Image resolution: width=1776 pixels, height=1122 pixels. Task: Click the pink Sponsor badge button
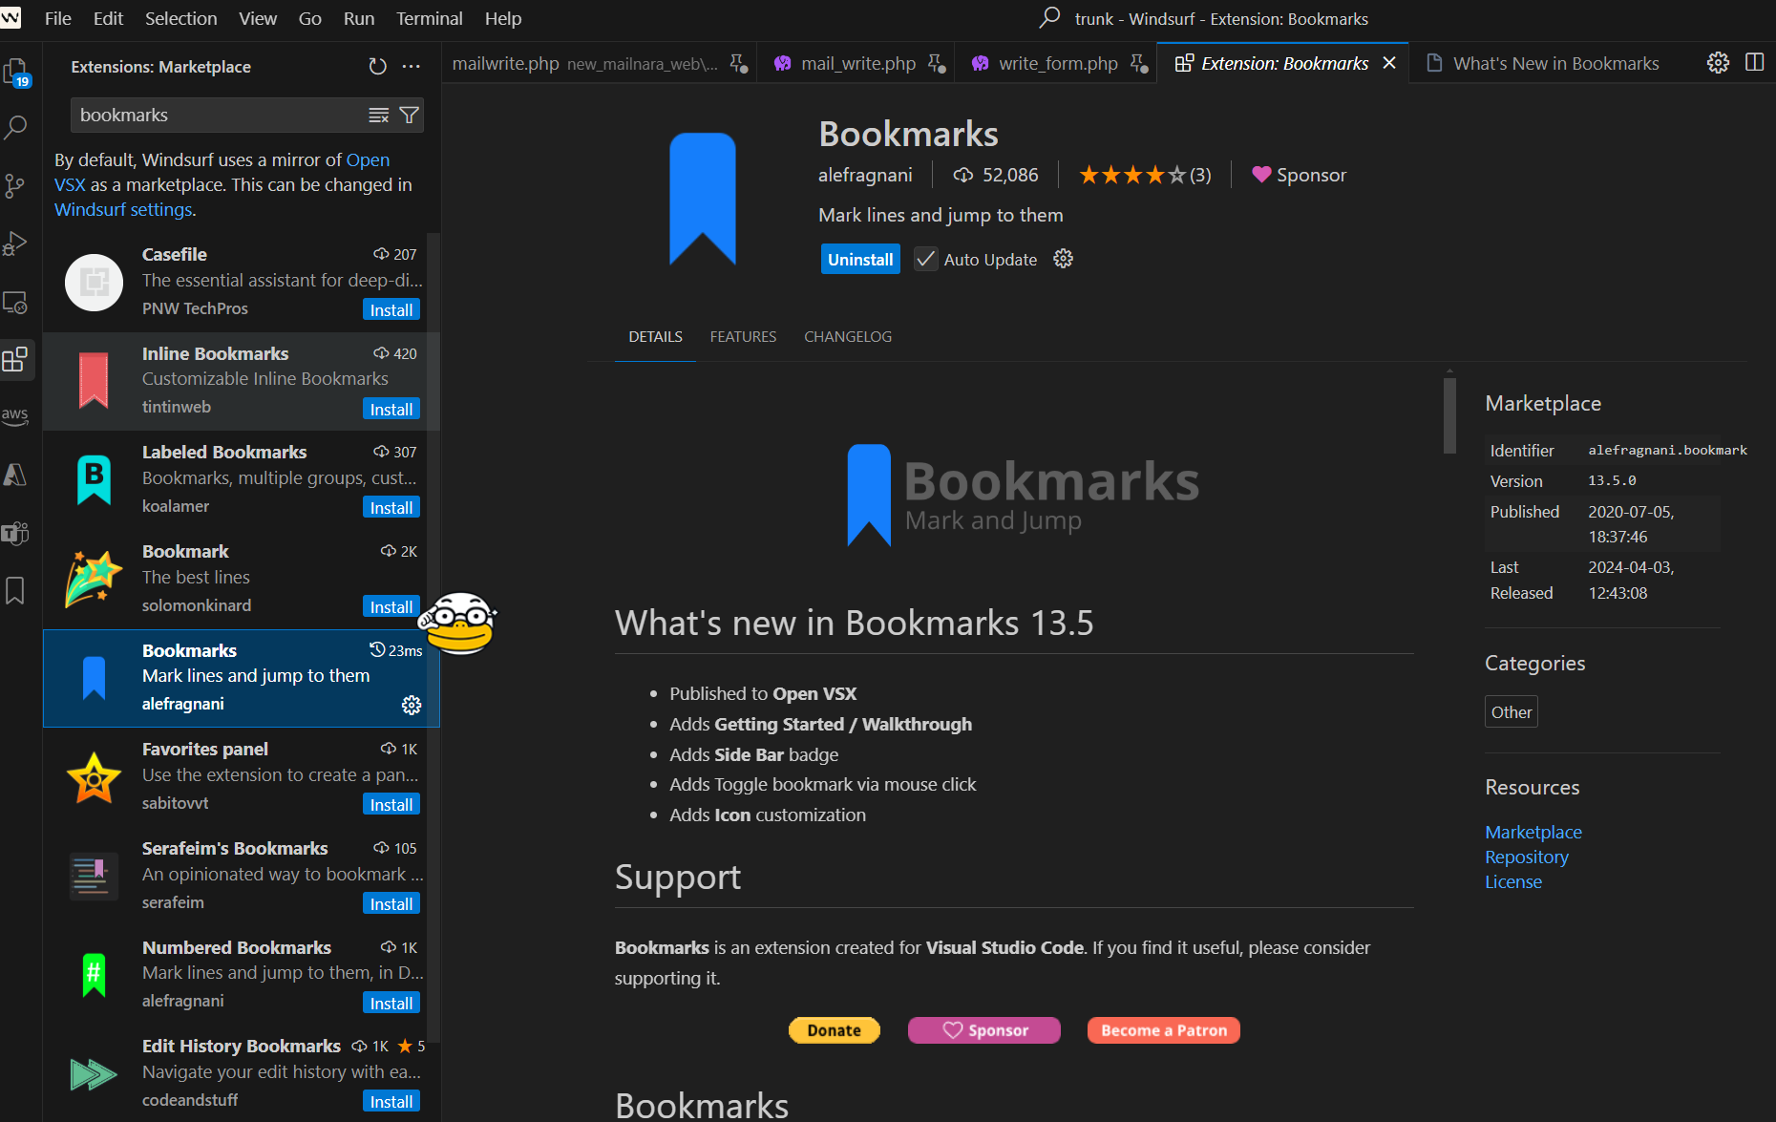tap(983, 1030)
